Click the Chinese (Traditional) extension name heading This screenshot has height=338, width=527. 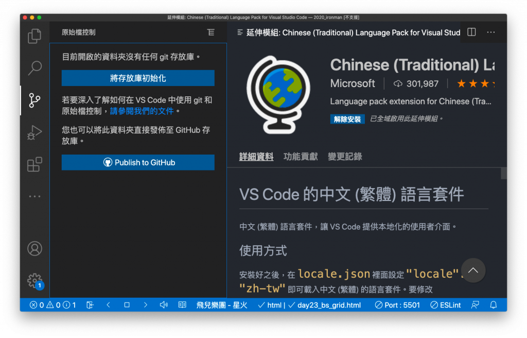(412, 65)
